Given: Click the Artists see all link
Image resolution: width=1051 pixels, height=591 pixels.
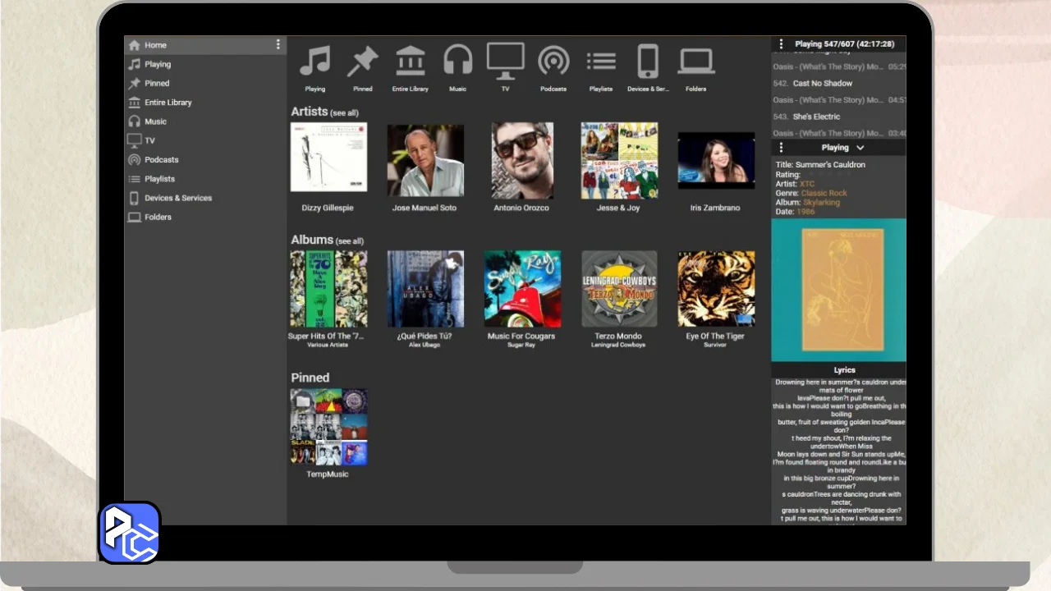Looking at the screenshot, I should point(345,113).
